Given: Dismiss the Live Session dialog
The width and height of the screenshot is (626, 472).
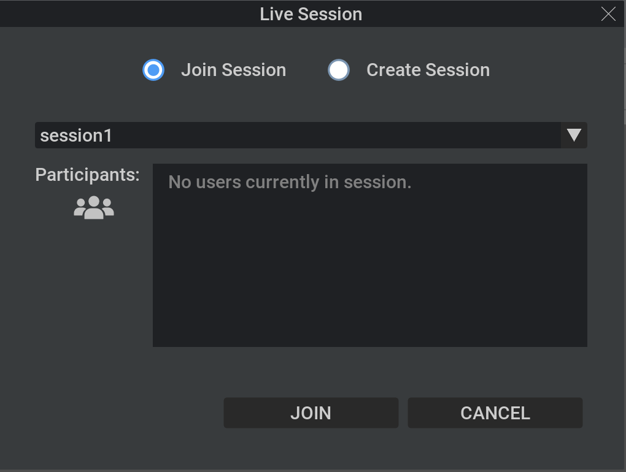Looking at the screenshot, I should (495, 413).
